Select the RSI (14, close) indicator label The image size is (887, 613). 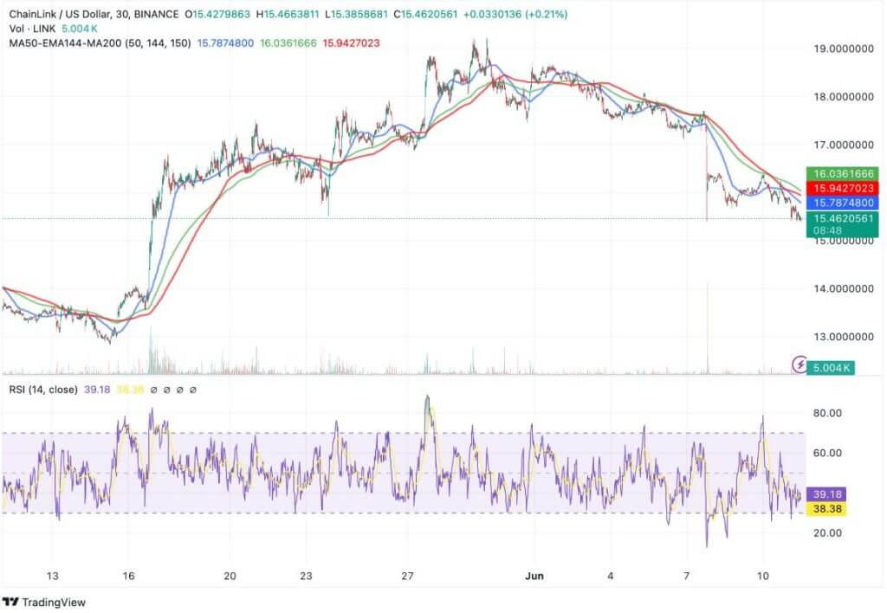[x=43, y=390]
